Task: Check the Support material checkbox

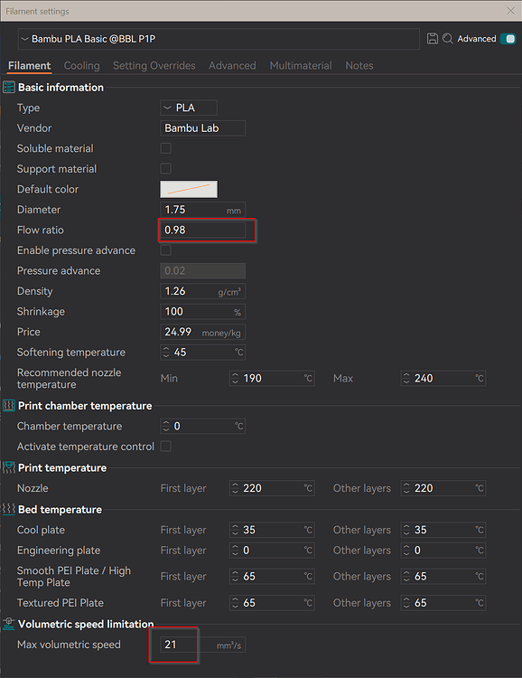Action: [x=165, y=168]
